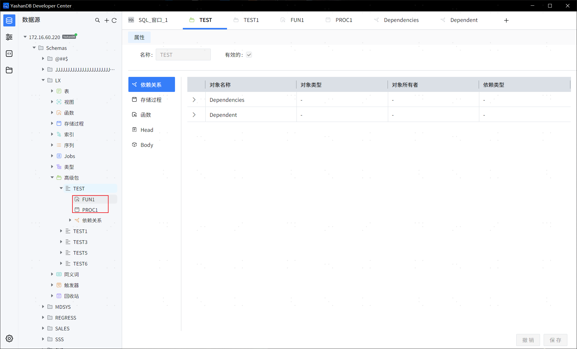This screenshot has height=349, width=577.
Task: Toggle the 有效的 checkbox
Action: [x=249, y=55]
